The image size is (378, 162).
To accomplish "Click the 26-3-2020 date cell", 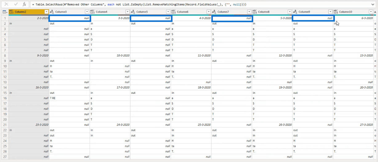I will click(272, 125).
